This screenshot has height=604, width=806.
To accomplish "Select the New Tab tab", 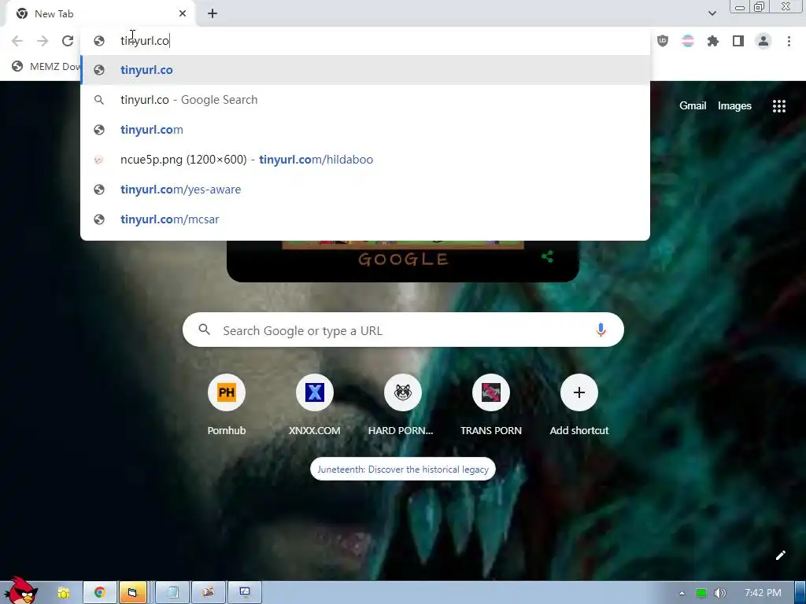I will tap(100, 14).
